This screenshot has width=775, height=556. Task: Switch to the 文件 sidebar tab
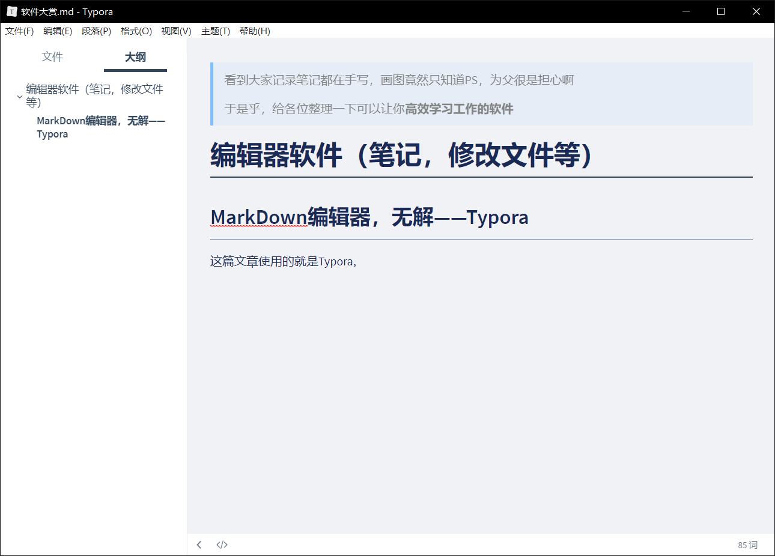tap(52, 56)
